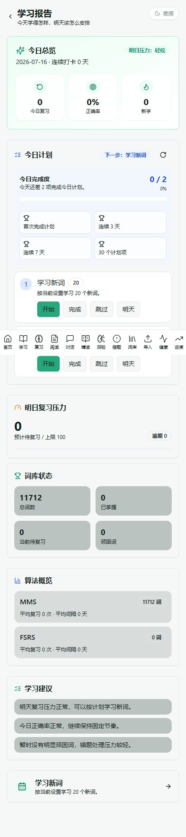186x837 pixels.
Task: Postpone 学习新词 20 plan to 明天
Action: click(x=128, y=309)
